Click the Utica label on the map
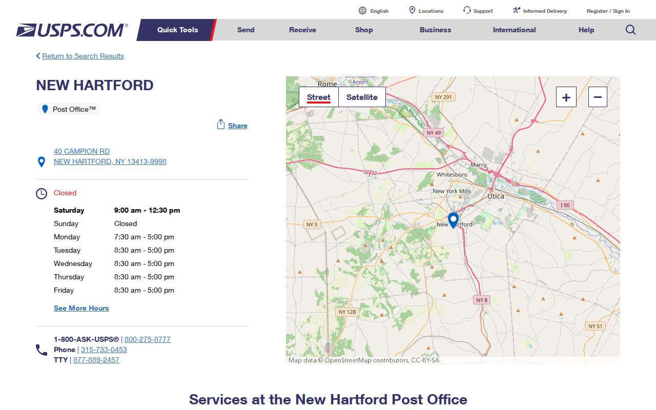 [496, 196]
